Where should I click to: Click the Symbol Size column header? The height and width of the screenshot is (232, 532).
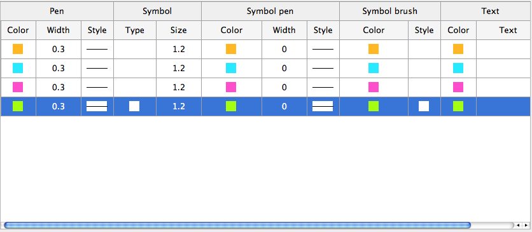pos(178,30)
